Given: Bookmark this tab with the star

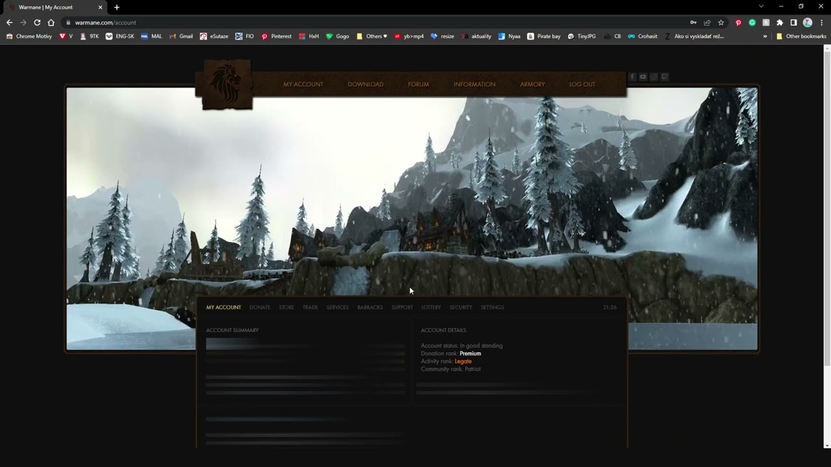Looking at the screenshot, I should [721, 22].
